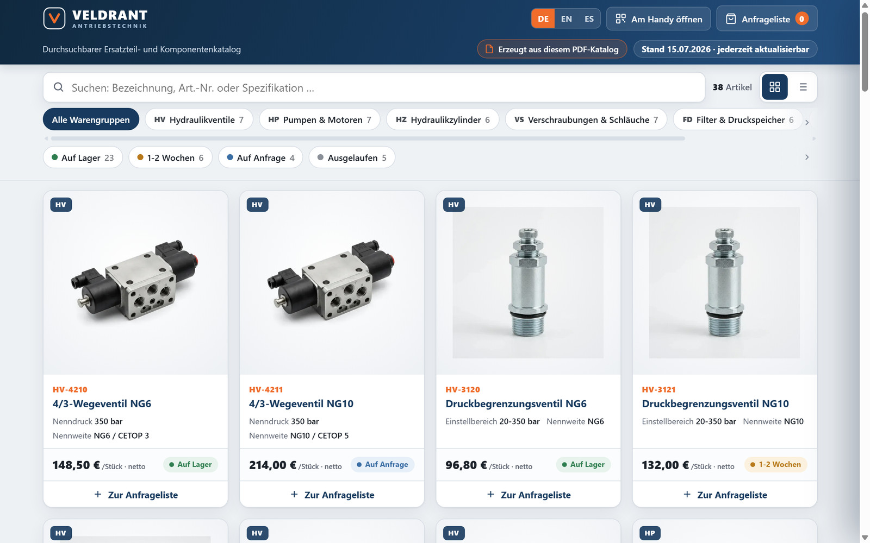Click Auf Lager status on HV-4210
Image resolution: width=870 pixels, height=543 pixels.
coord(190,464)
